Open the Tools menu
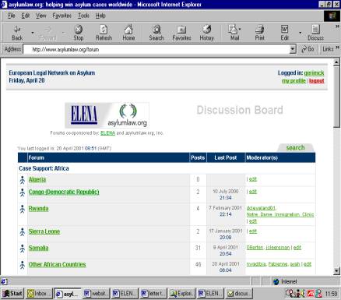The image size is (341, 300). coord(83,16)
